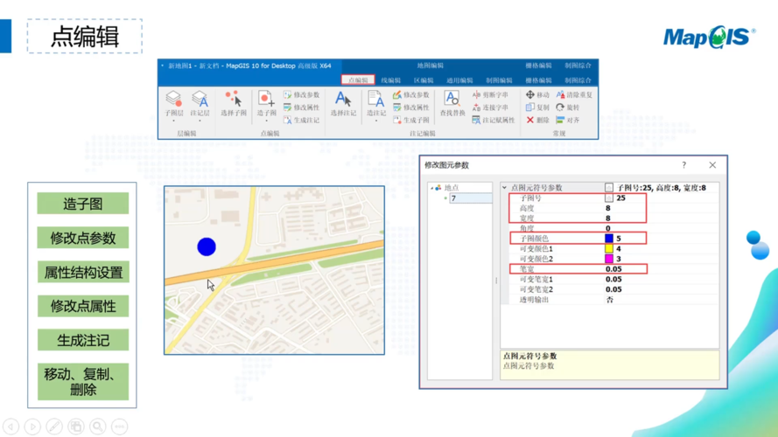Switch to the 制图编辑 ribbon tab

(x=499, y=80)
